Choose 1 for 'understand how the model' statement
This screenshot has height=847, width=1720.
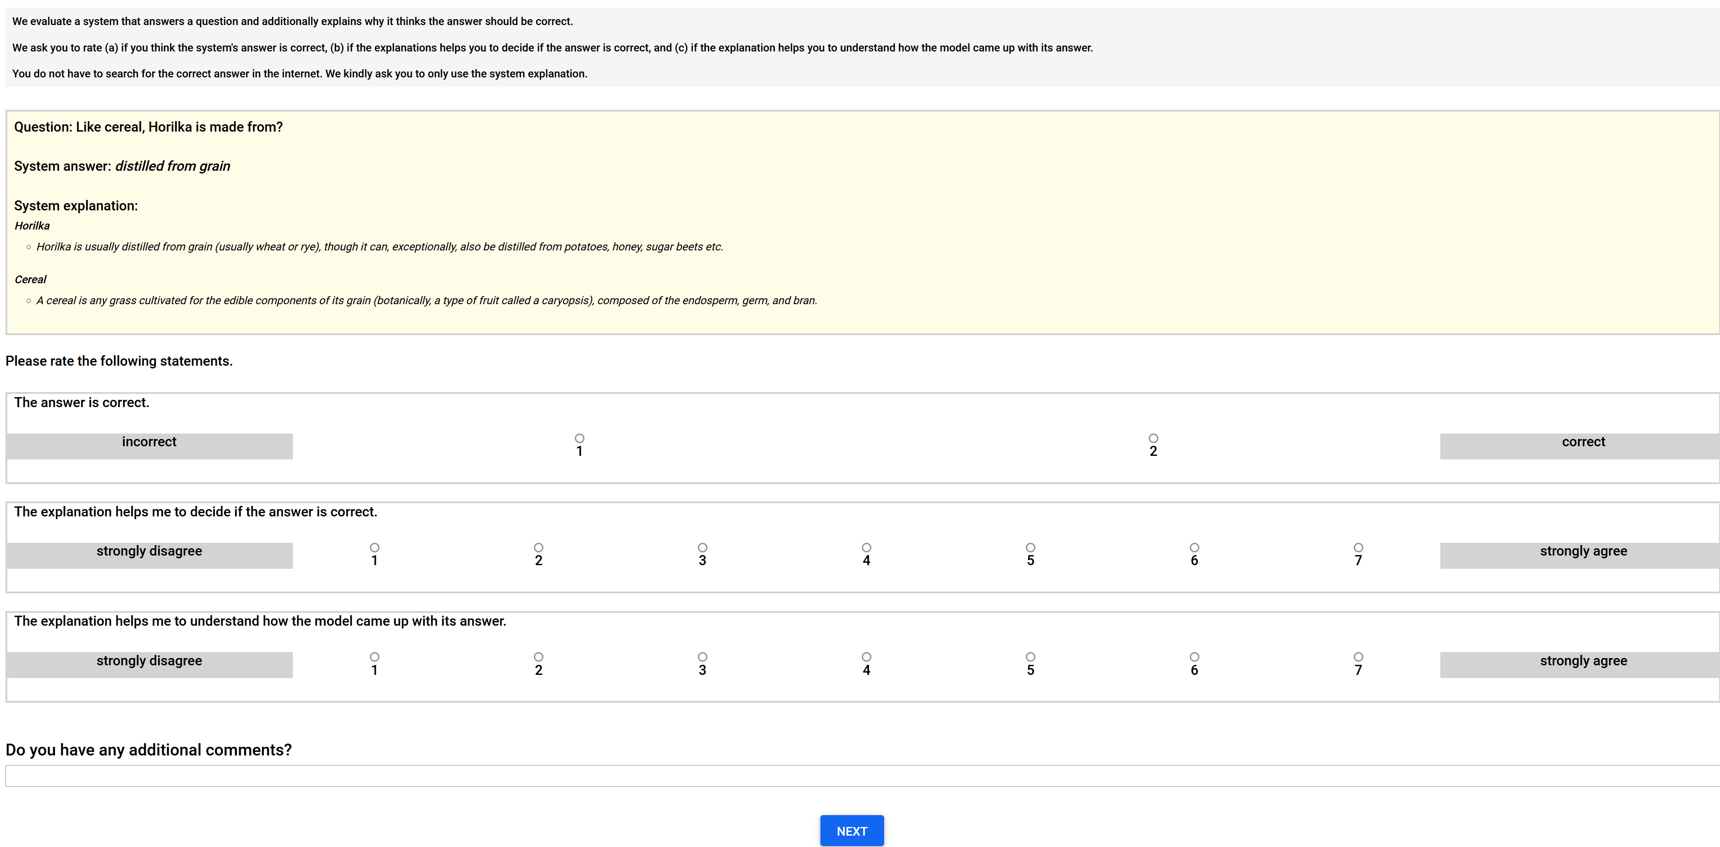(374, 657)
